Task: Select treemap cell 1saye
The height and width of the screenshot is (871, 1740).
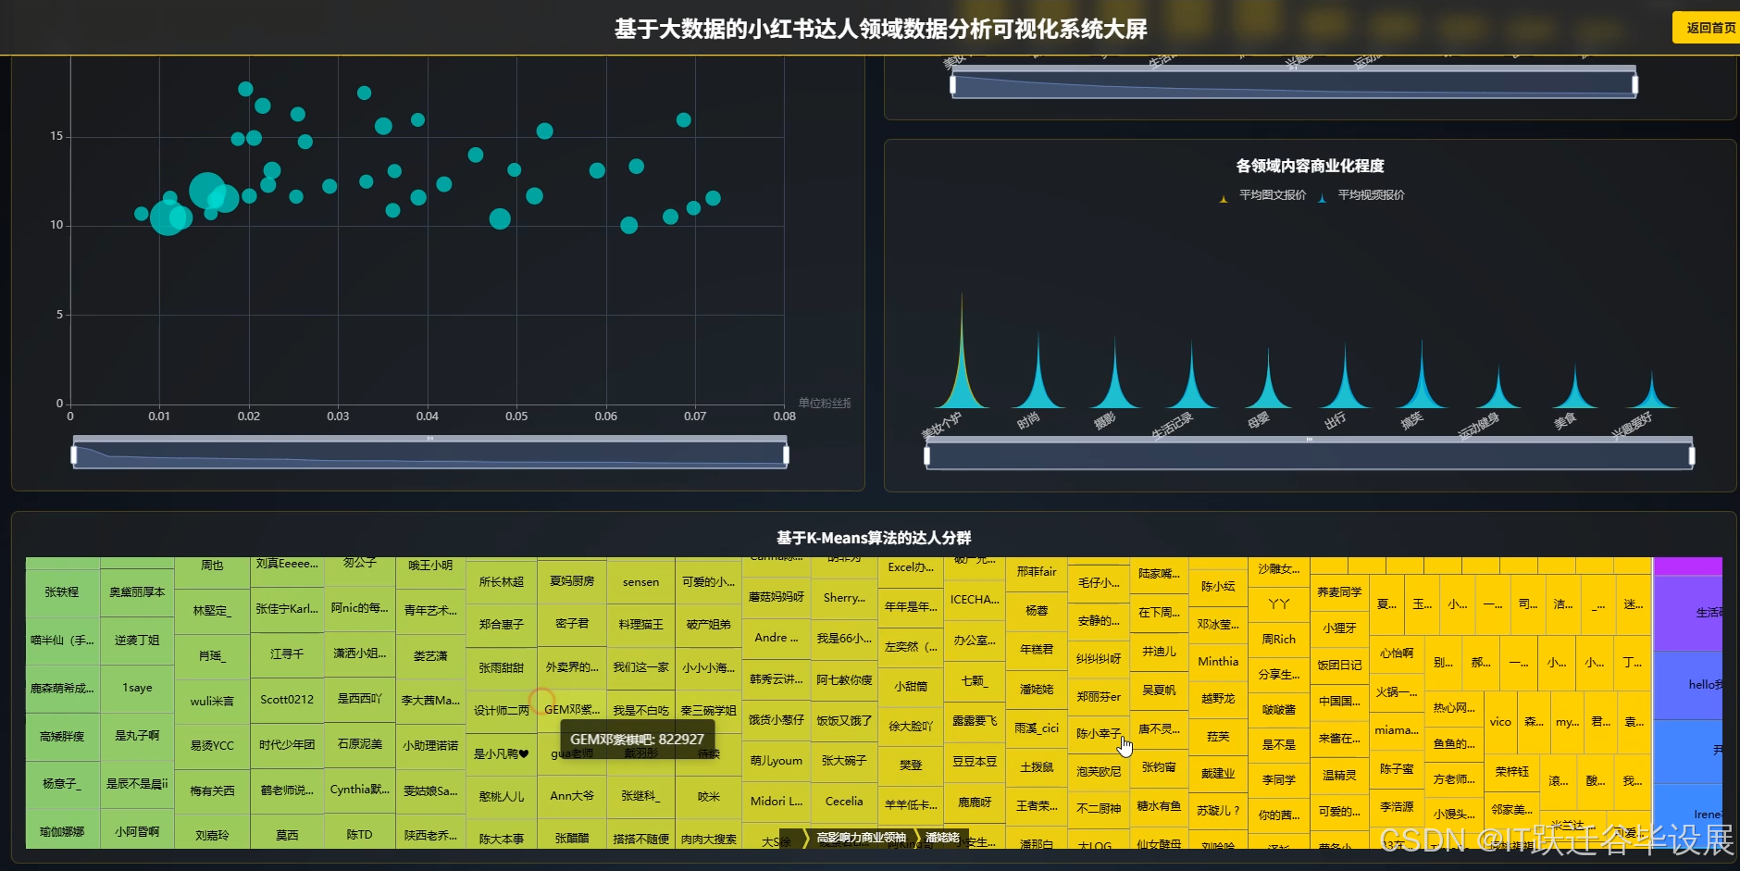Action: [x=137, y=688]
